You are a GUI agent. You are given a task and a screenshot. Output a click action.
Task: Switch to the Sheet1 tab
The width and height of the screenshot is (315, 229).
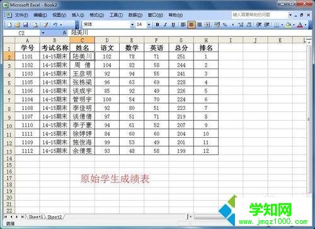pyautogui.click(x=36, y=217)
